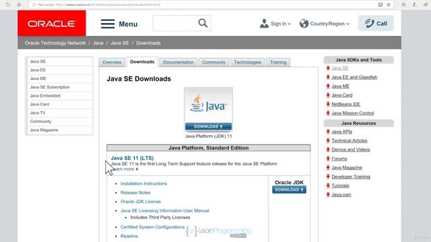
Task: Click the search input field
Action: tap(175, 23)
